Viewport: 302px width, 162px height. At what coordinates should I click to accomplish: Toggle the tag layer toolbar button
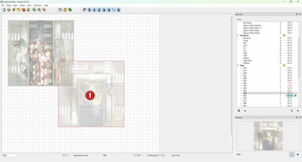click(114, 10)
